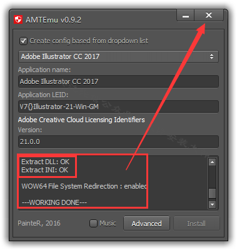Image resolution: width=237 pixels, height=250 pixels.
Task: Click the Install button
Action: pyautogui.click(x=196, y=224)
